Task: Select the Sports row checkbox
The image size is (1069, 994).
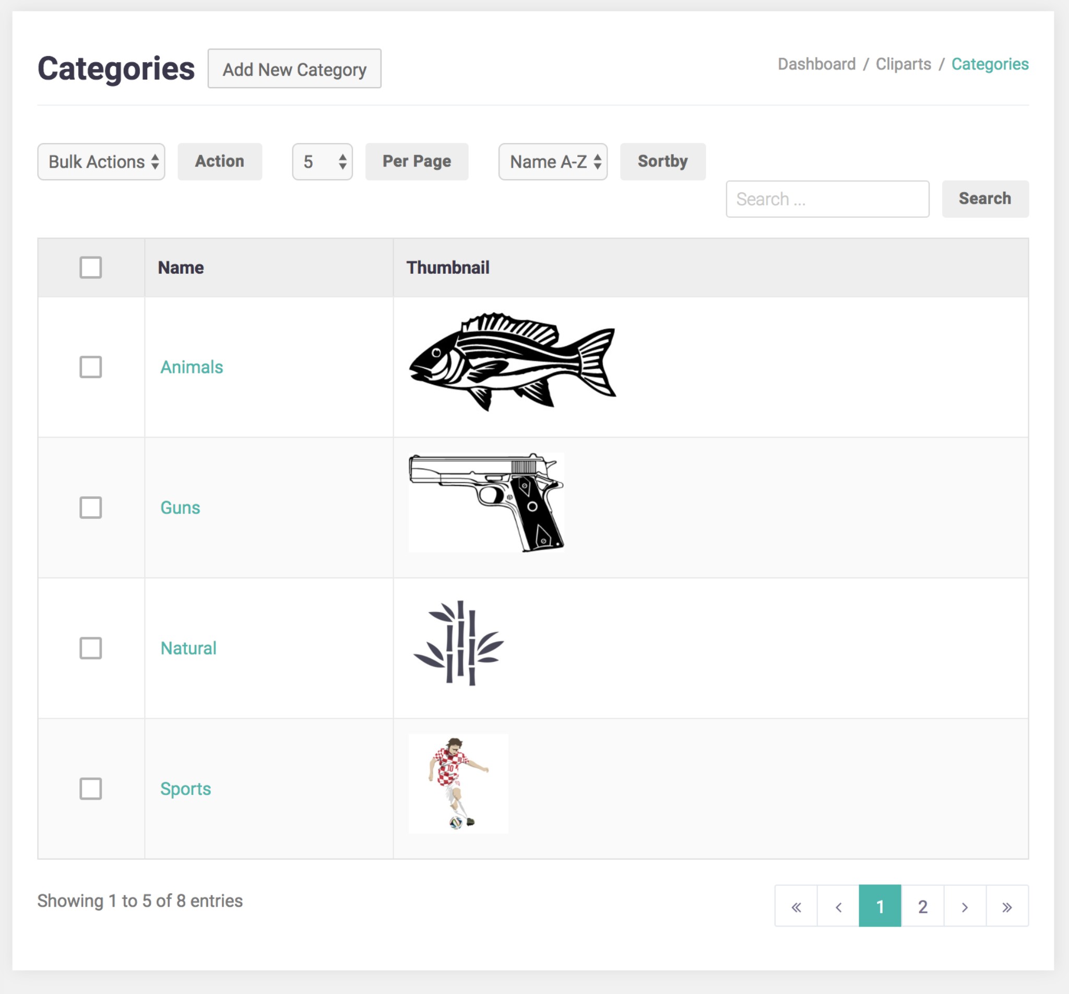Action: [x=90, y=789]
